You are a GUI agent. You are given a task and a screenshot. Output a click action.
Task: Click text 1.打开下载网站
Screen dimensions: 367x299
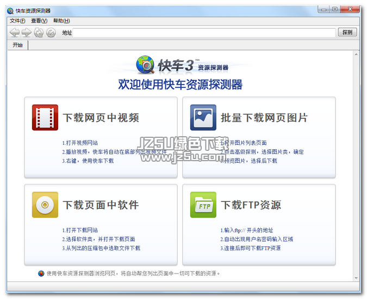point(80,230)
